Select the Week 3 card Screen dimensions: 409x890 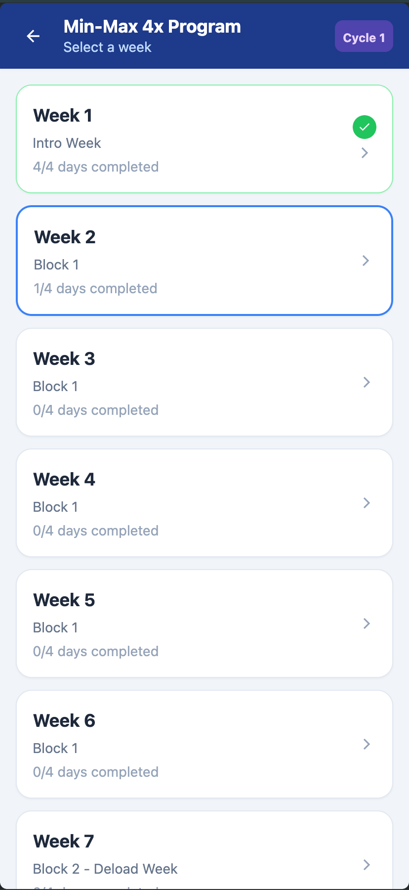coord(204,382)
